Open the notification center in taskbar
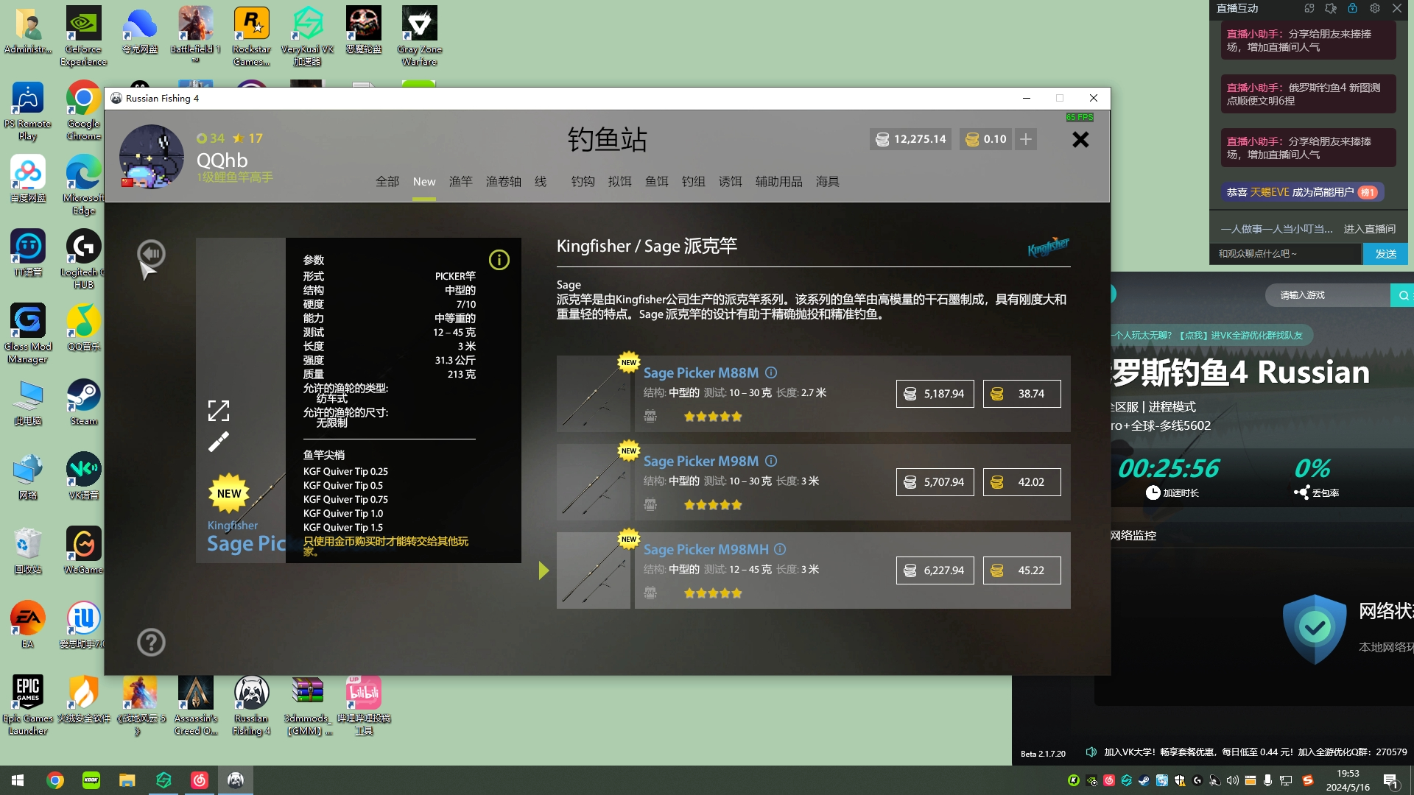 point(1391,781)
